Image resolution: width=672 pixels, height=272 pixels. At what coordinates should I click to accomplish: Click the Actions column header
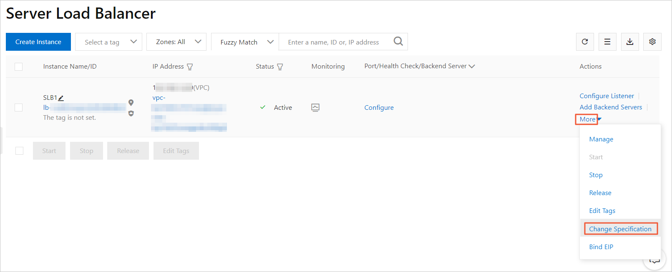(x=590, y=67)
